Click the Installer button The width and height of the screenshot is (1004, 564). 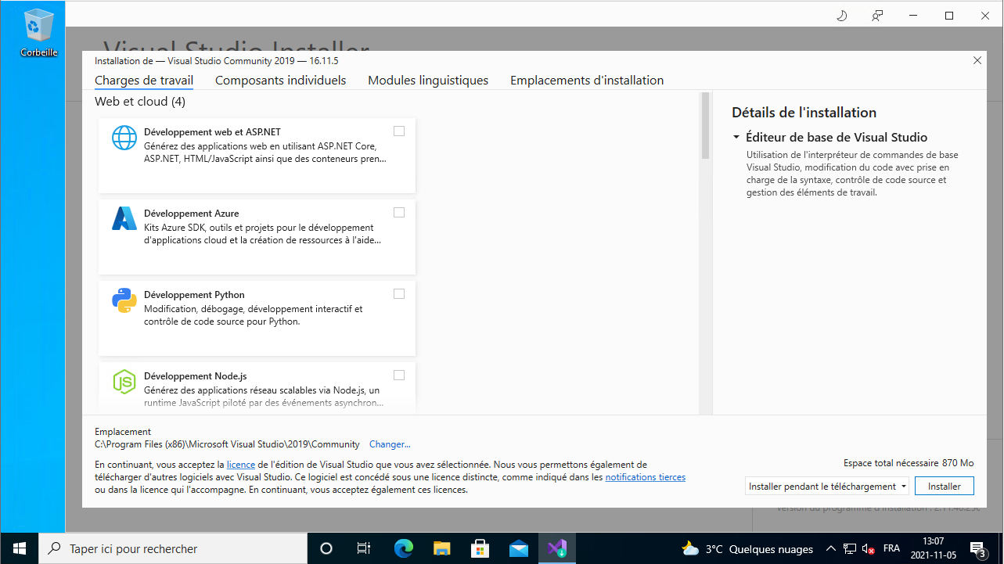pyautogui.click(x=944, y=486)
